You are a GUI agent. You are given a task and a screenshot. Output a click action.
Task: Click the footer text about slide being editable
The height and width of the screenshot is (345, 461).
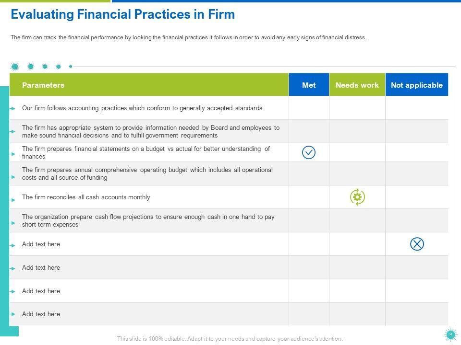[230, 339]
